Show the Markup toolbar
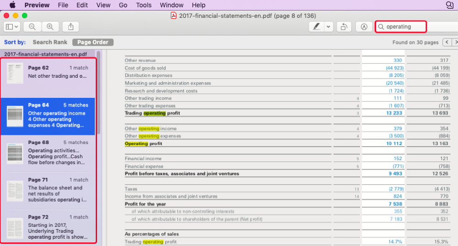 tap(364, 27)
